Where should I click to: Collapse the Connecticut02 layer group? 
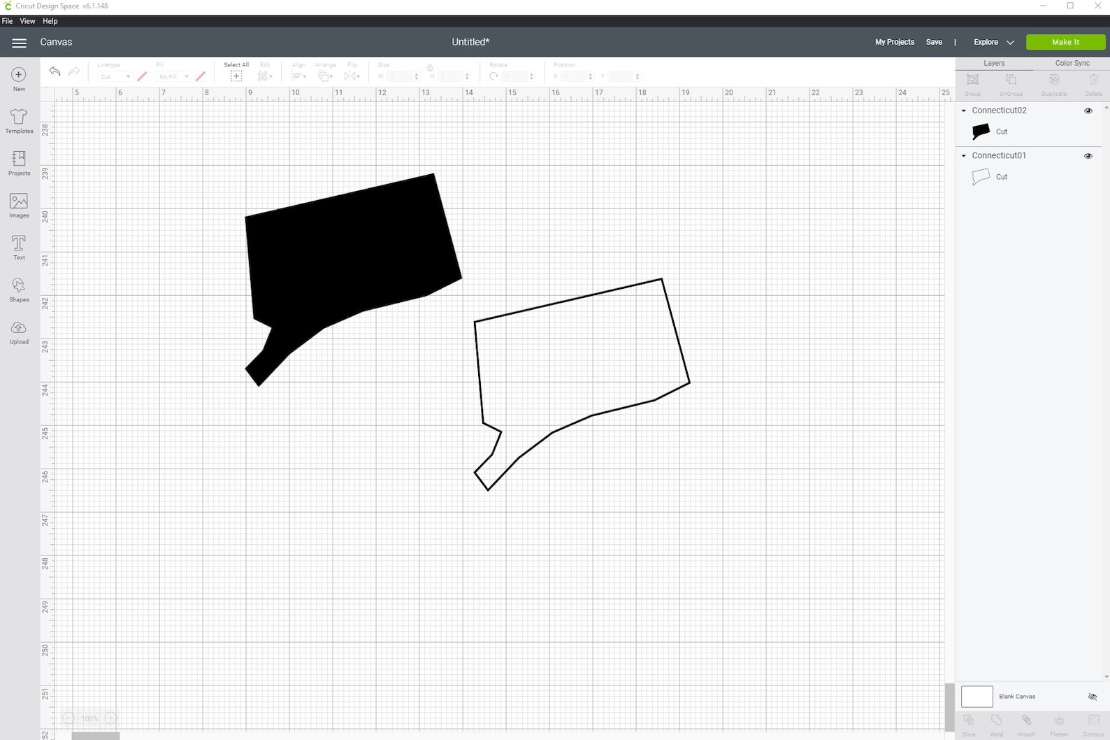click(964, 111)
